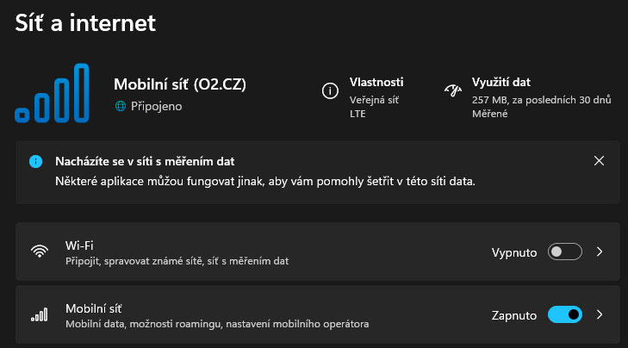Select the Mobilní síť row title
This screenshot has width=628, height=348.
point(93,308)
